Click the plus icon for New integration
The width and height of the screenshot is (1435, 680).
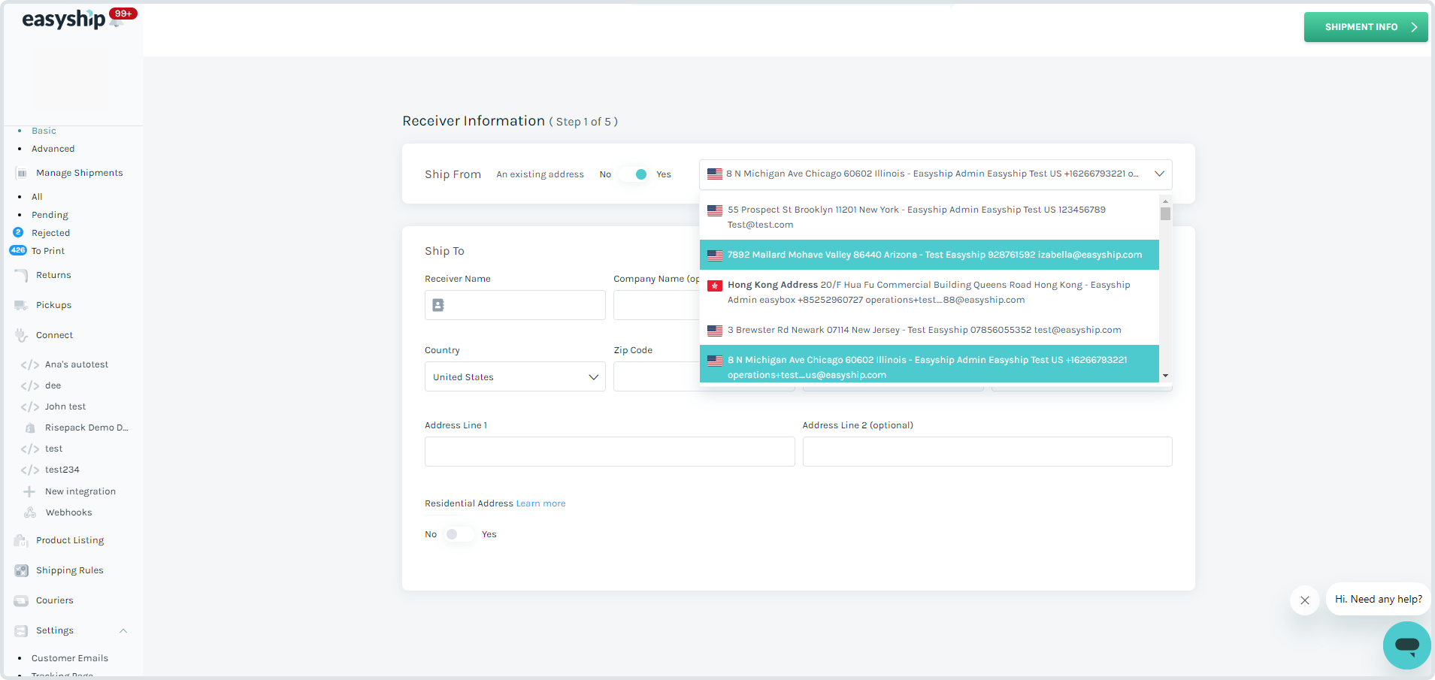click(29, 491)
